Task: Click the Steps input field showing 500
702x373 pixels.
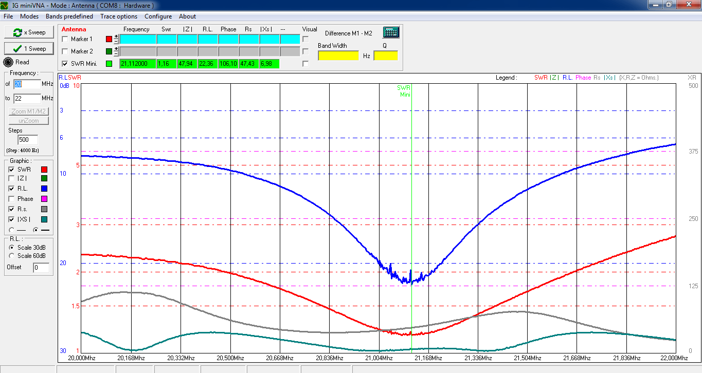Action: [x=28, y=140]
